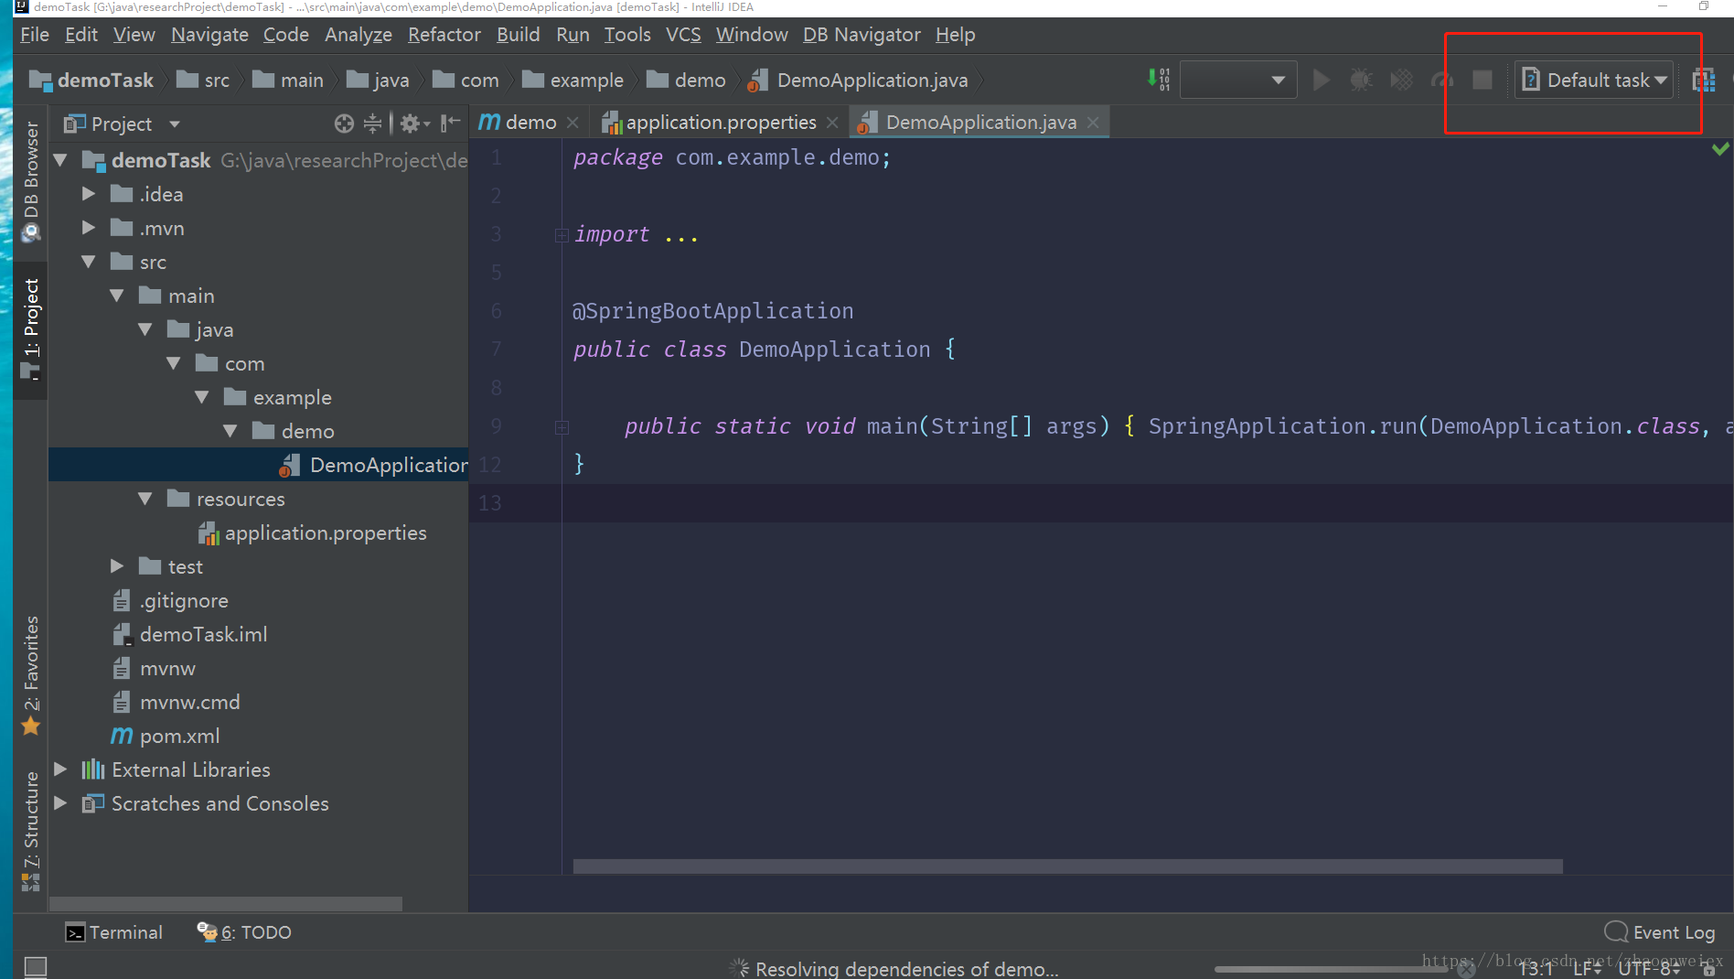Click the editor horizontal scrollbar

click(x=1067, y=866)
